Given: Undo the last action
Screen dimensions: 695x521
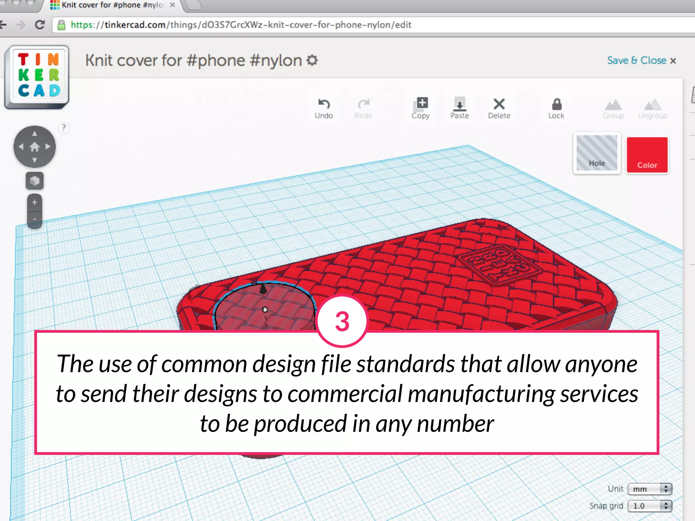Looking at the screenshot, I should (x=324, y=108).
